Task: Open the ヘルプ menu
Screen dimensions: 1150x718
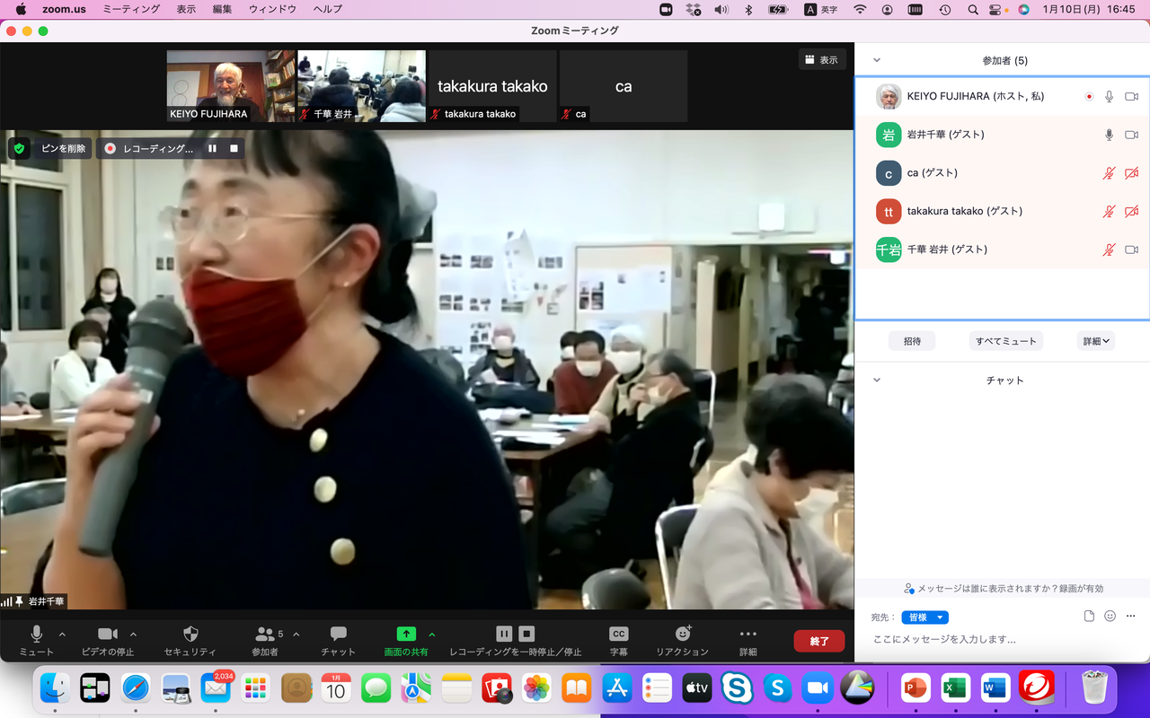Action: pos(327,9)
